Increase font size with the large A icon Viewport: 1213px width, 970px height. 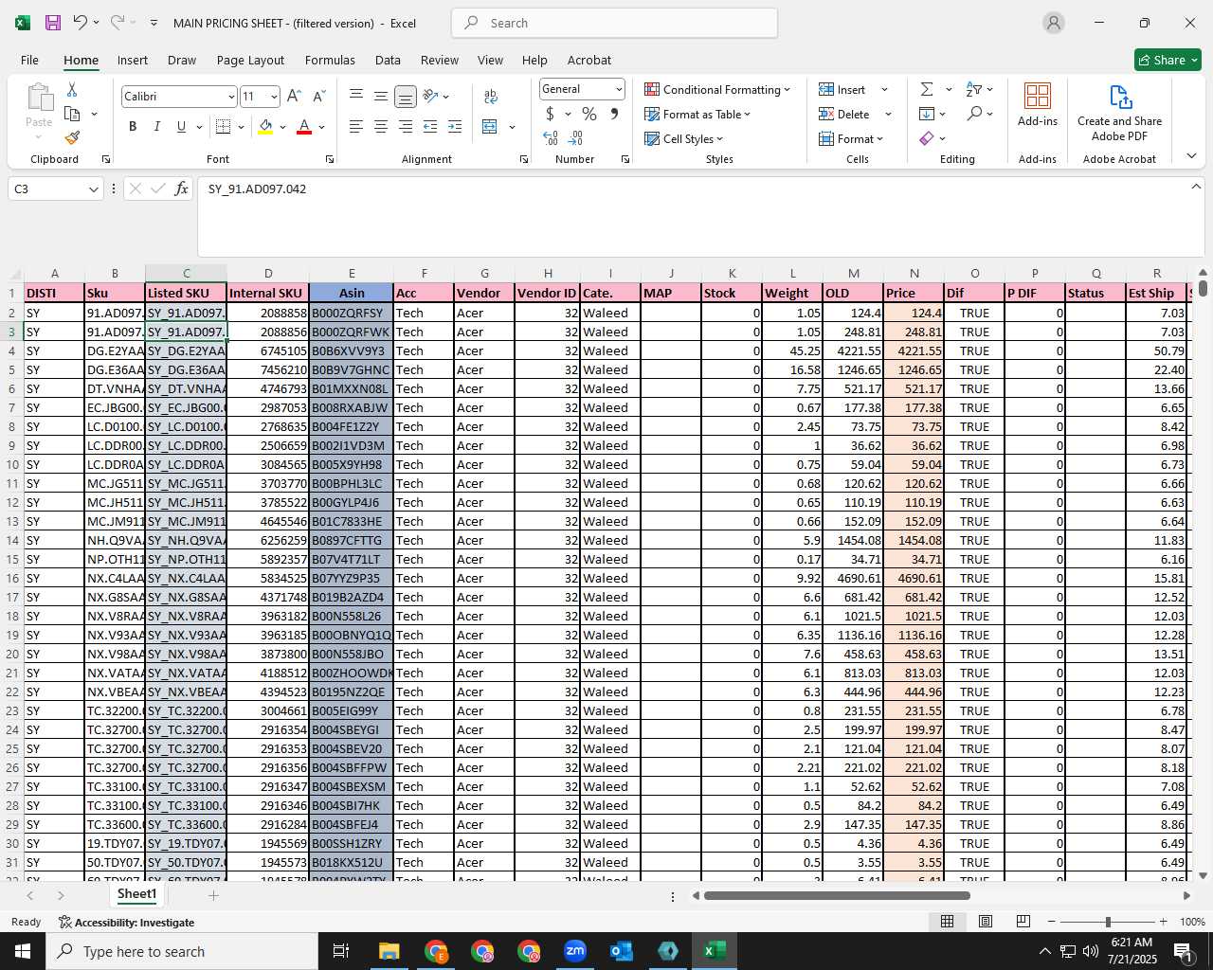coord(294,96)
